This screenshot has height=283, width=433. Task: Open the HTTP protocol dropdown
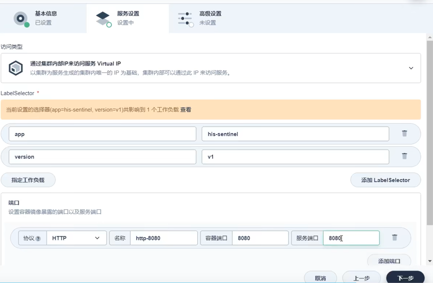point(76,238)
